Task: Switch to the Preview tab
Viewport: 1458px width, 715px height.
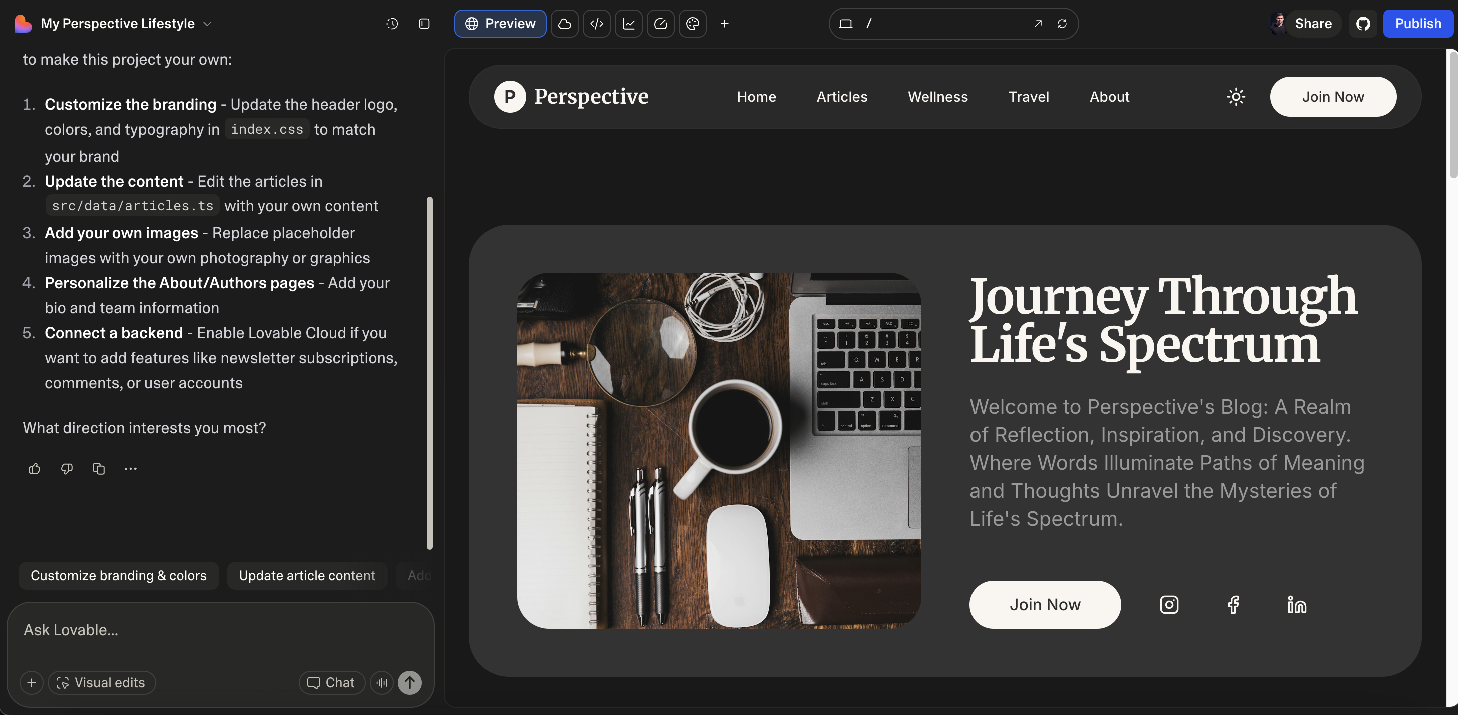Action: click(x=500, y=23)
